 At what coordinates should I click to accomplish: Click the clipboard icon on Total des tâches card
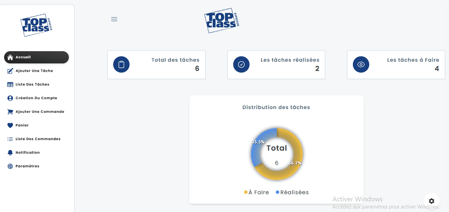click(x=121, y=64)
